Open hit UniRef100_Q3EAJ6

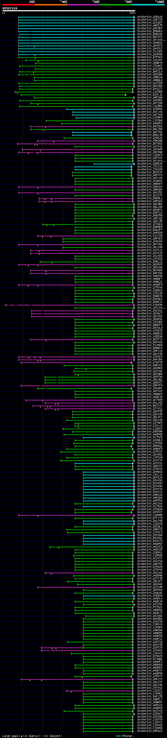click(x=150, y=17)
